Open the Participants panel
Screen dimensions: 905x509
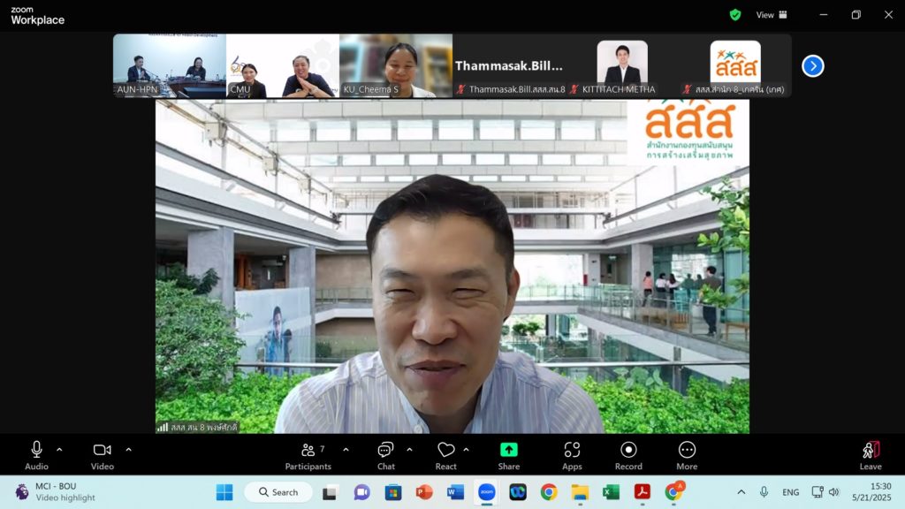308,454
